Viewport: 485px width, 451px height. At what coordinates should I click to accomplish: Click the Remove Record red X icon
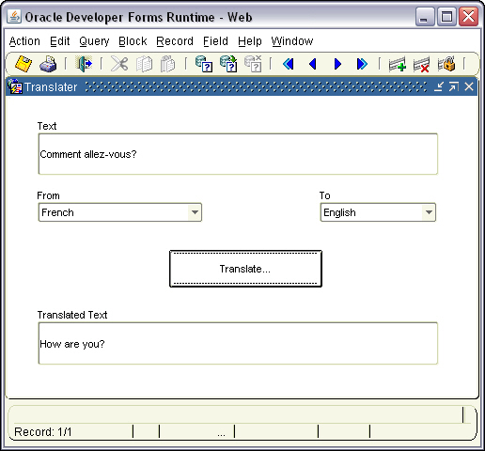421,64
